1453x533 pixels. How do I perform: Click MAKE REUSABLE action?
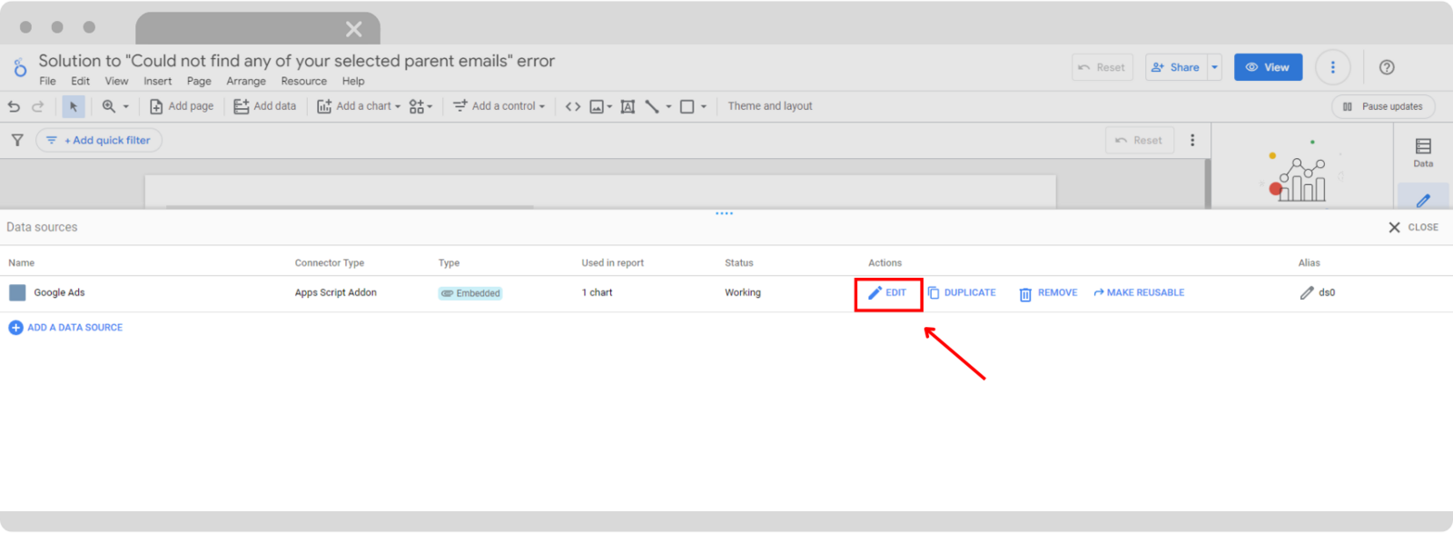pos(1139,292)
